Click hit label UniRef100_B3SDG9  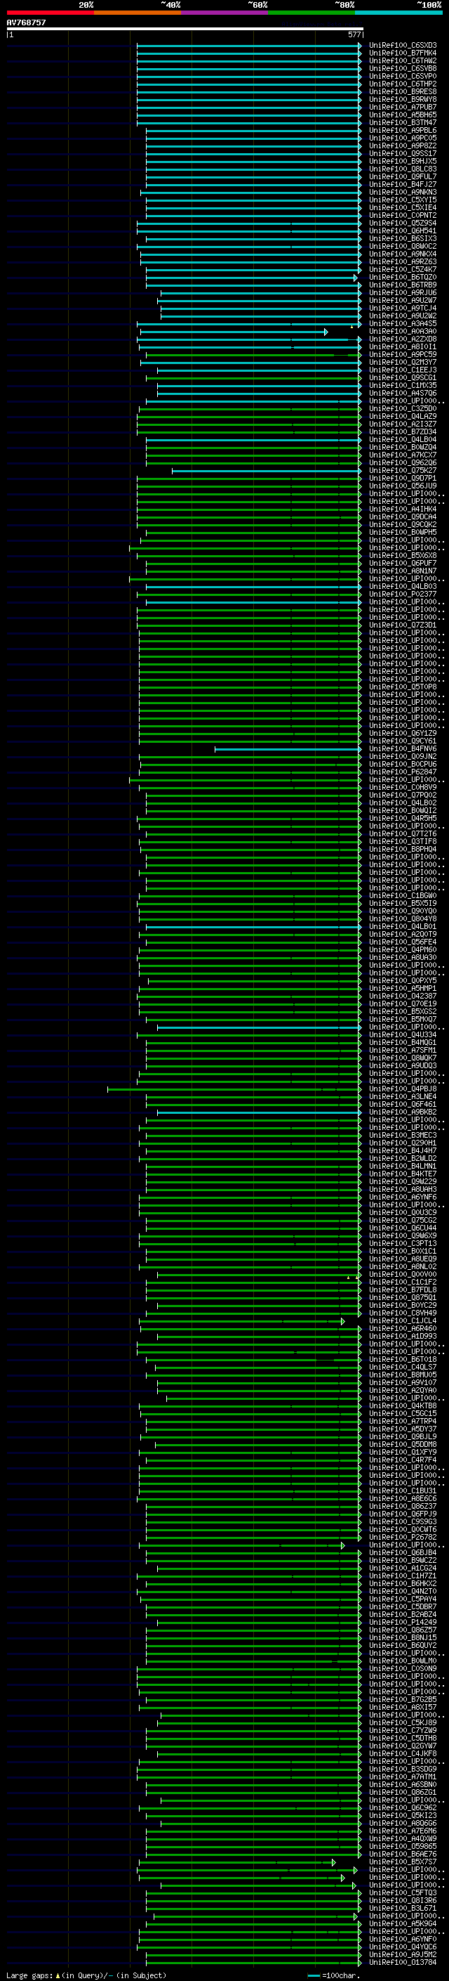[403, 1769]
